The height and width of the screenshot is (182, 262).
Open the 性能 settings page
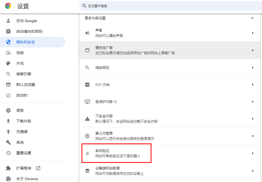(x=33, y=53)
